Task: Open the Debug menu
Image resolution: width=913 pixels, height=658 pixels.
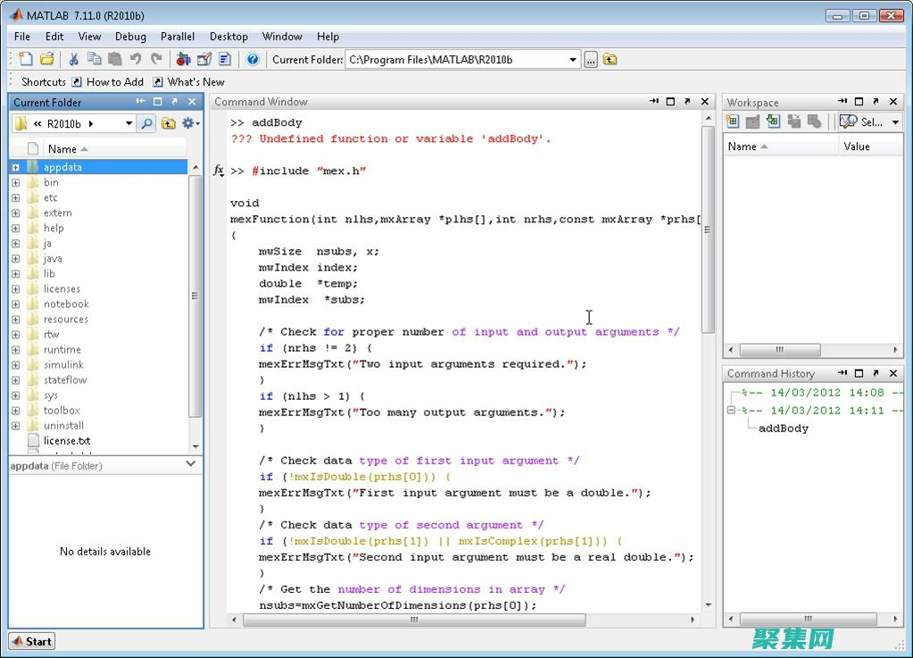Action: click(x=130, y=37)
